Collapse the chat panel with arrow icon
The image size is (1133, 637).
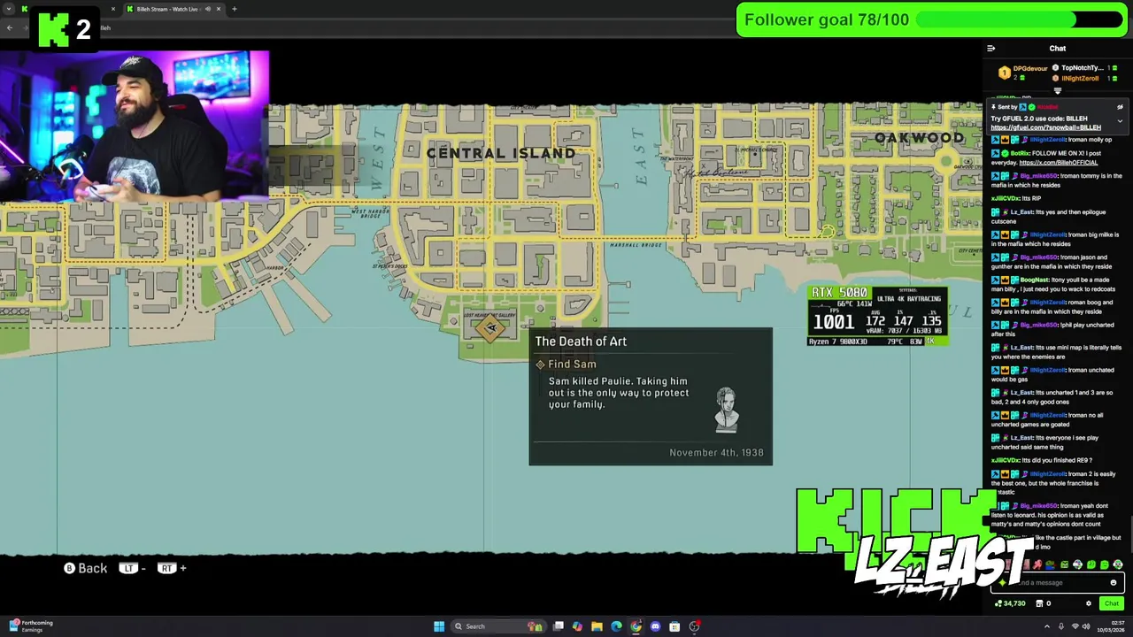[x=990, y=49]
